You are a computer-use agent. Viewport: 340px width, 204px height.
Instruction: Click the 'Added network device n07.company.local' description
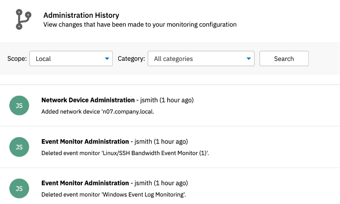click(x=98, y=112)
